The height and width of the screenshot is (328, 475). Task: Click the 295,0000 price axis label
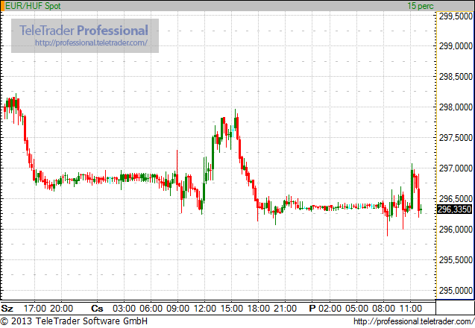456,291
